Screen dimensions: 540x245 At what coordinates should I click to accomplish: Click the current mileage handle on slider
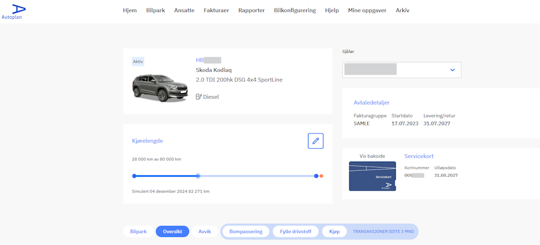point(198,176)
